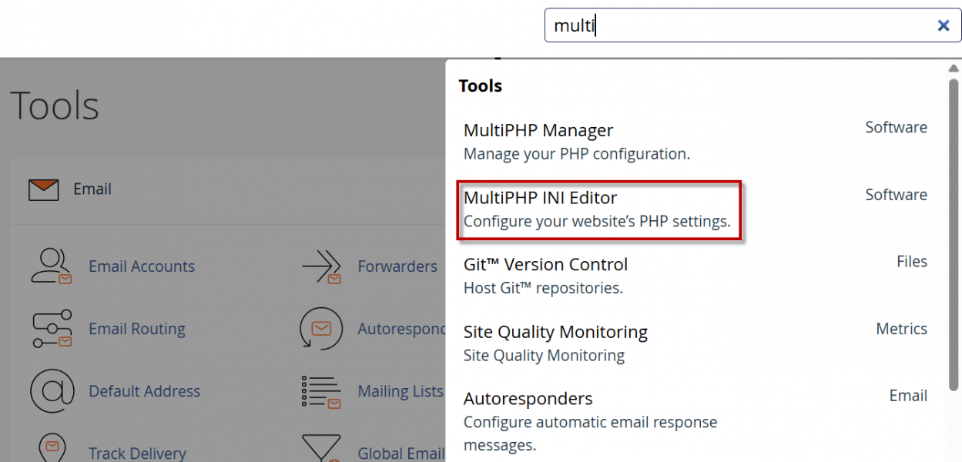The height and width of the screenshot is (462, 962).
Task: Click the Autoresponders circular icon
Action: click(x=321, y=329)
